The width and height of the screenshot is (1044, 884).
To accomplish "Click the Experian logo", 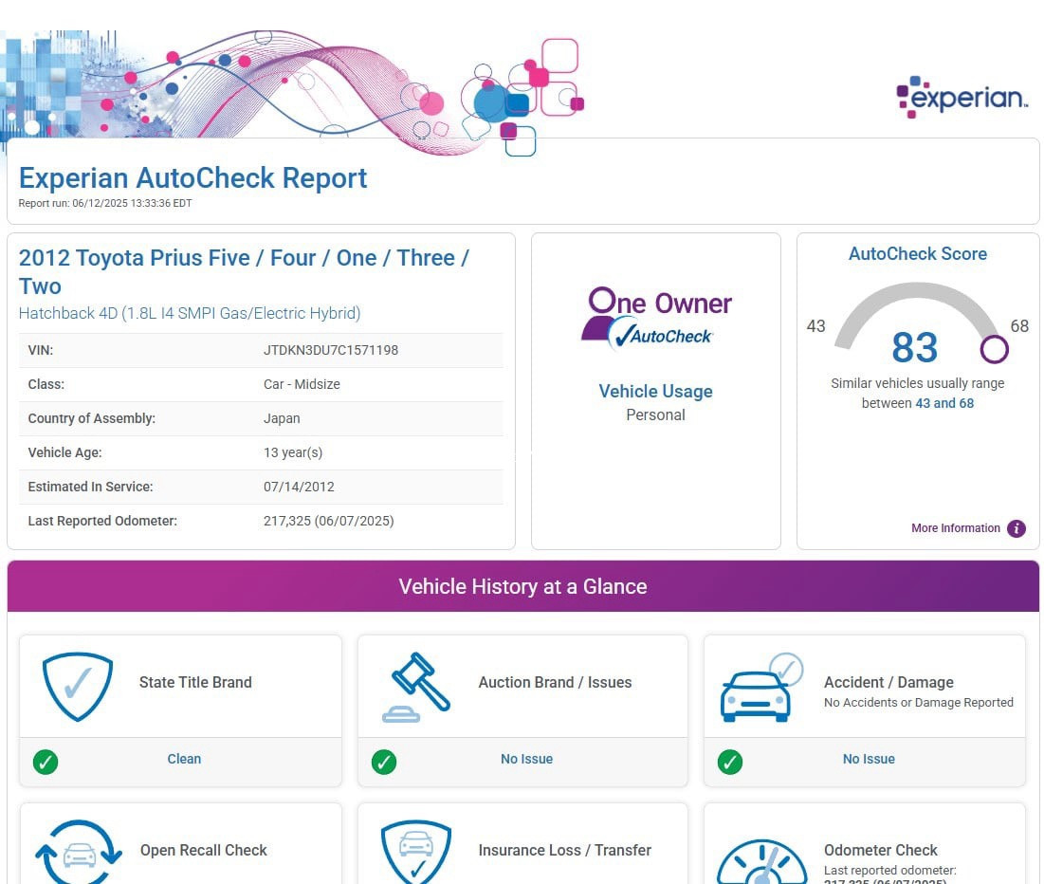I will (962, 97).
